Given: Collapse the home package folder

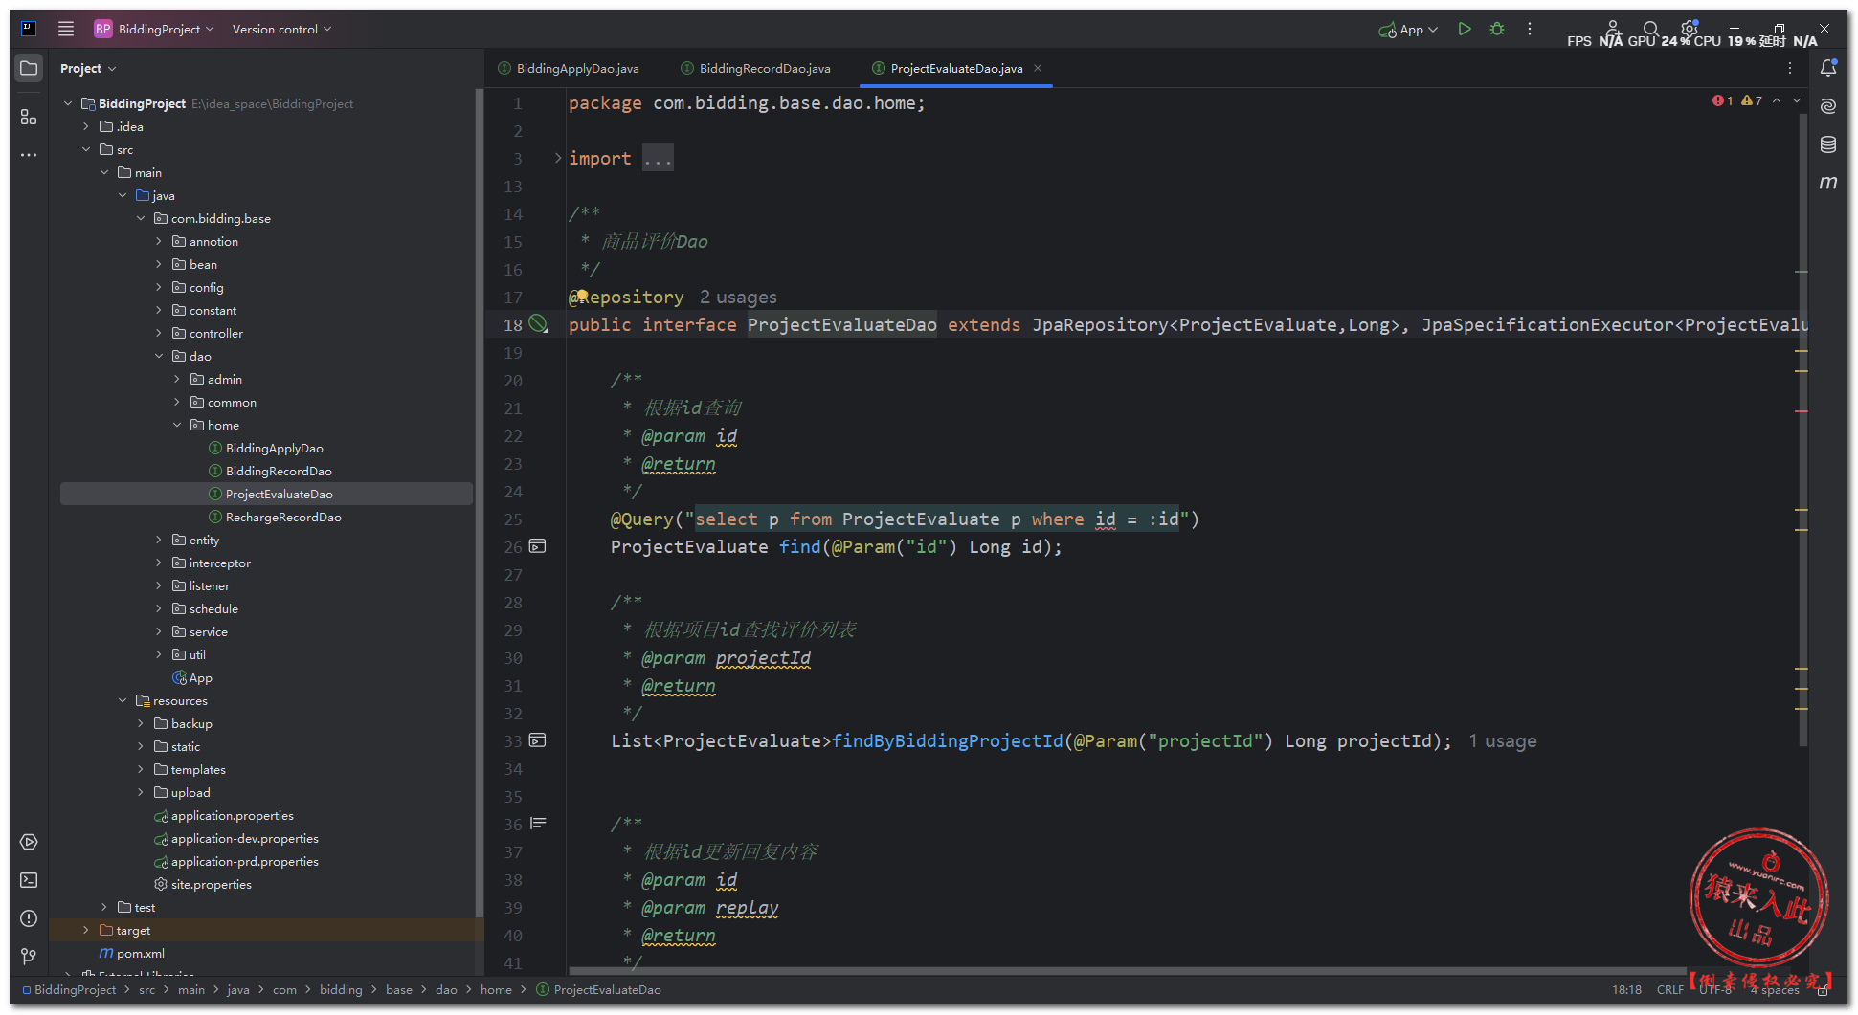Looking at the screenshot, I should (x=177, y=426).
